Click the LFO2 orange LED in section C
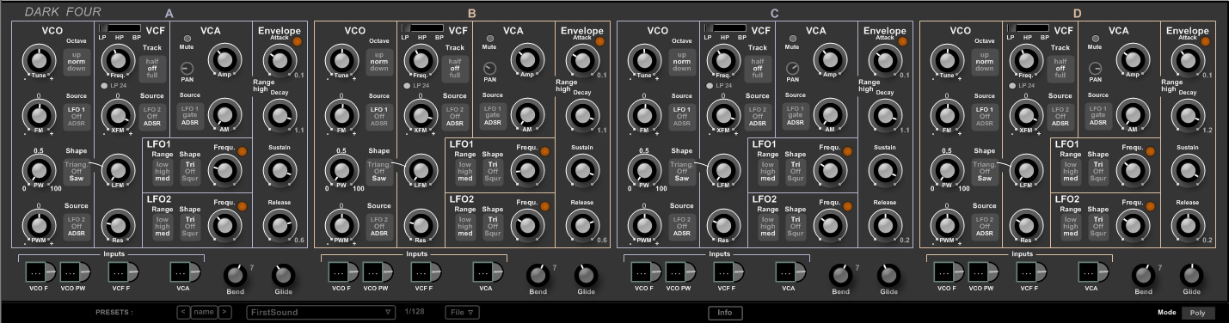1229x323 pixels. click(x=847, y=206)
